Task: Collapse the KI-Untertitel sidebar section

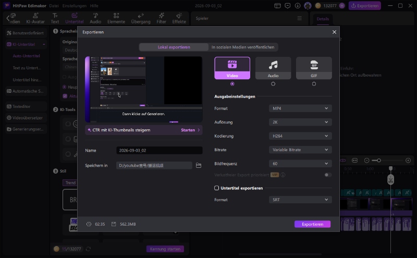Action: pyautogui.click(x=44, y=44)
